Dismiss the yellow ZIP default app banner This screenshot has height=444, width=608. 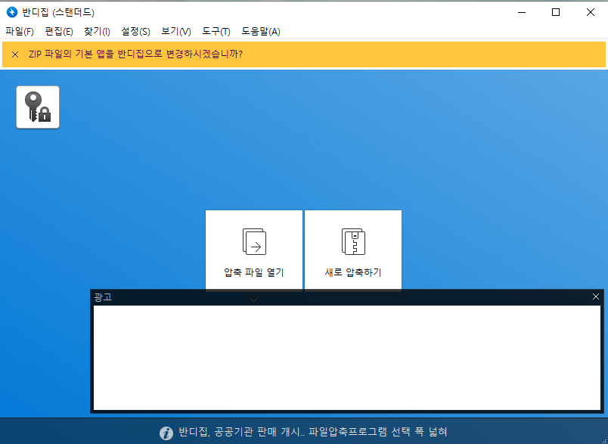15,54
